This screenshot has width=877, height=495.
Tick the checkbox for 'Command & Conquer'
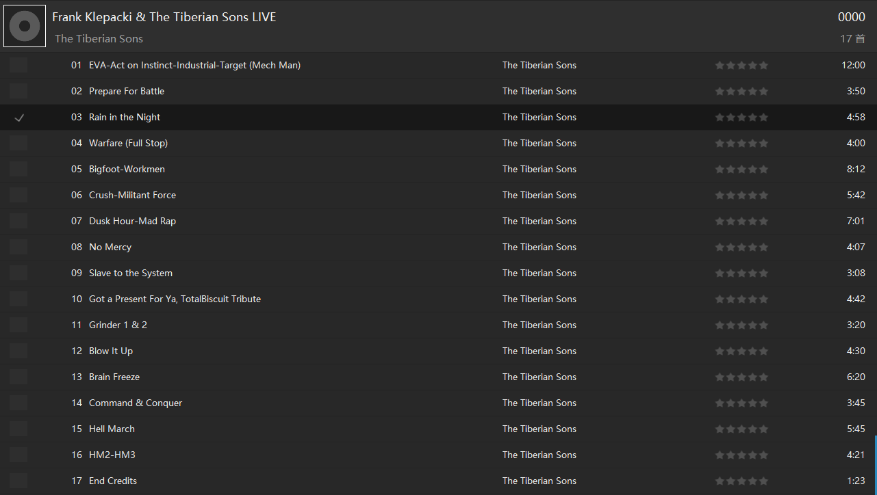click(x=19, y=403)
